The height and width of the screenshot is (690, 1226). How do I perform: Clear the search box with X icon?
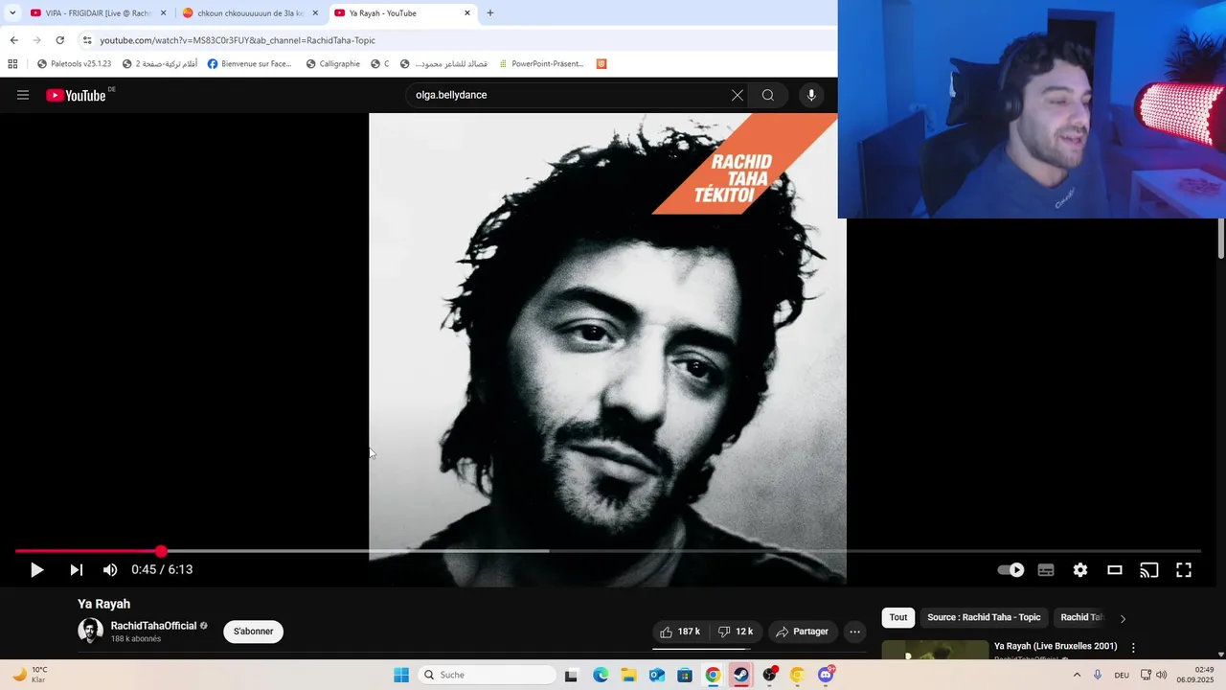(x=737, y=95)
